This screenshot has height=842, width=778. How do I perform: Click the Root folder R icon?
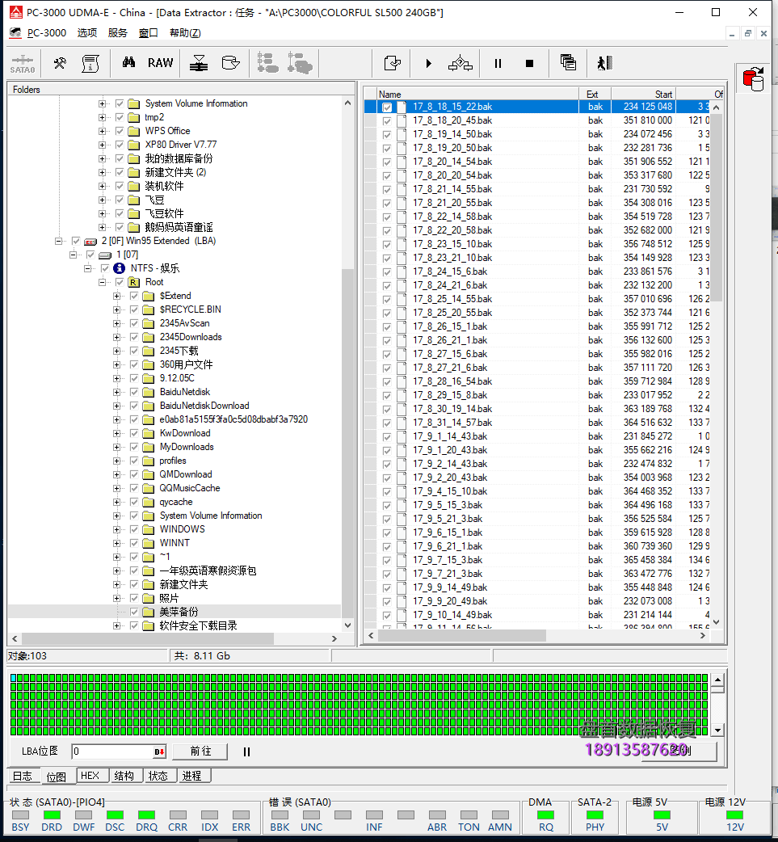(x=133, y=282)
